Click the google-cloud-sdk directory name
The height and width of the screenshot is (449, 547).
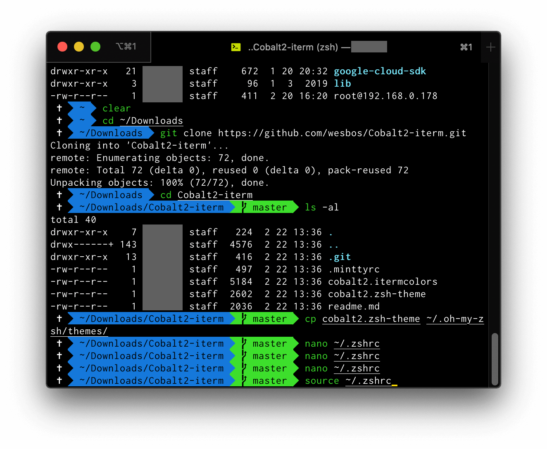(380, 71)
